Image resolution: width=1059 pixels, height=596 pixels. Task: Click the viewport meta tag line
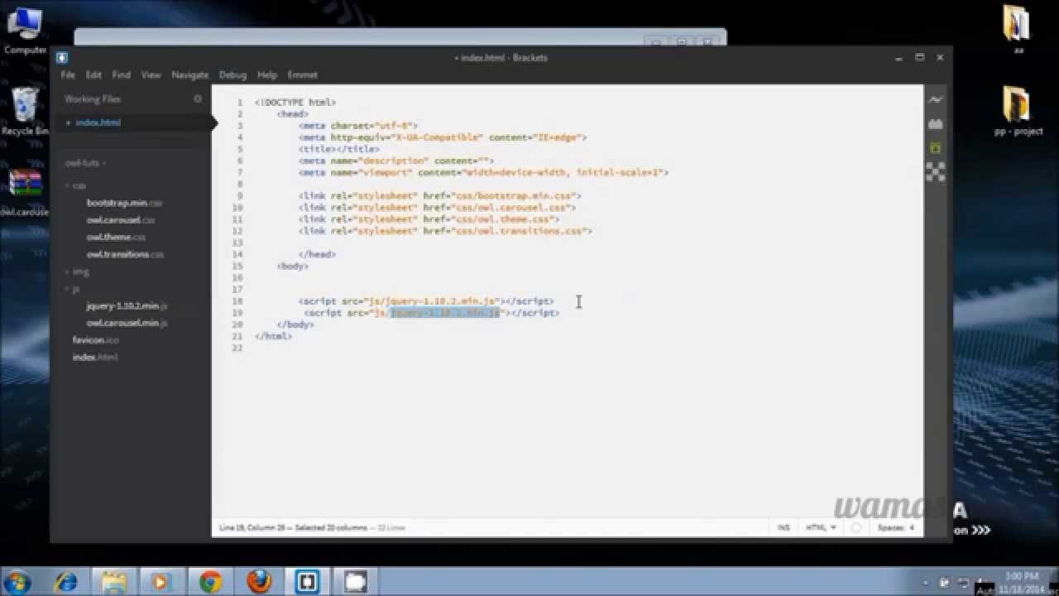coord(484,173)
